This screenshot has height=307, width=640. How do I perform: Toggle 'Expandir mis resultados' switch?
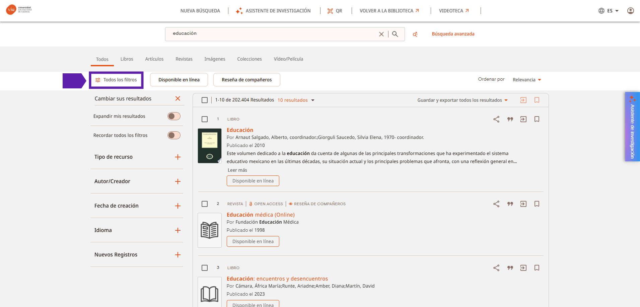click(174, 116)
